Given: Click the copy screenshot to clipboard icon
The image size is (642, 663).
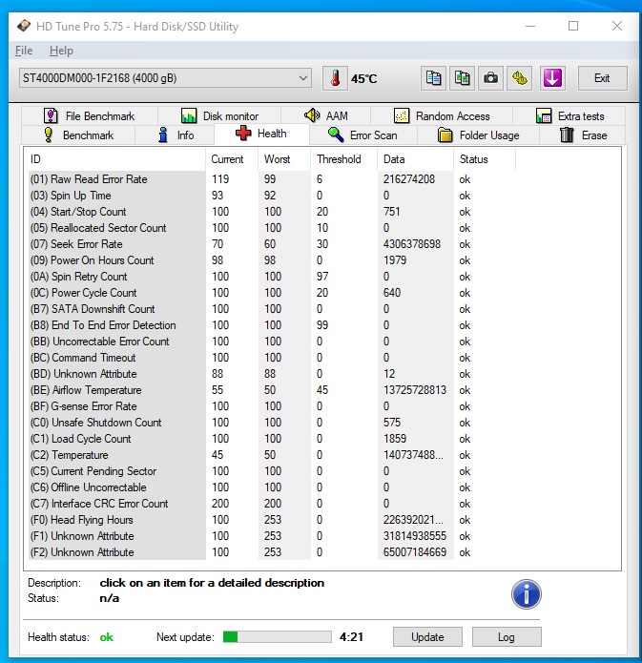Looking at the screenshot, I should pyautogui.click(x=463, y=78).
